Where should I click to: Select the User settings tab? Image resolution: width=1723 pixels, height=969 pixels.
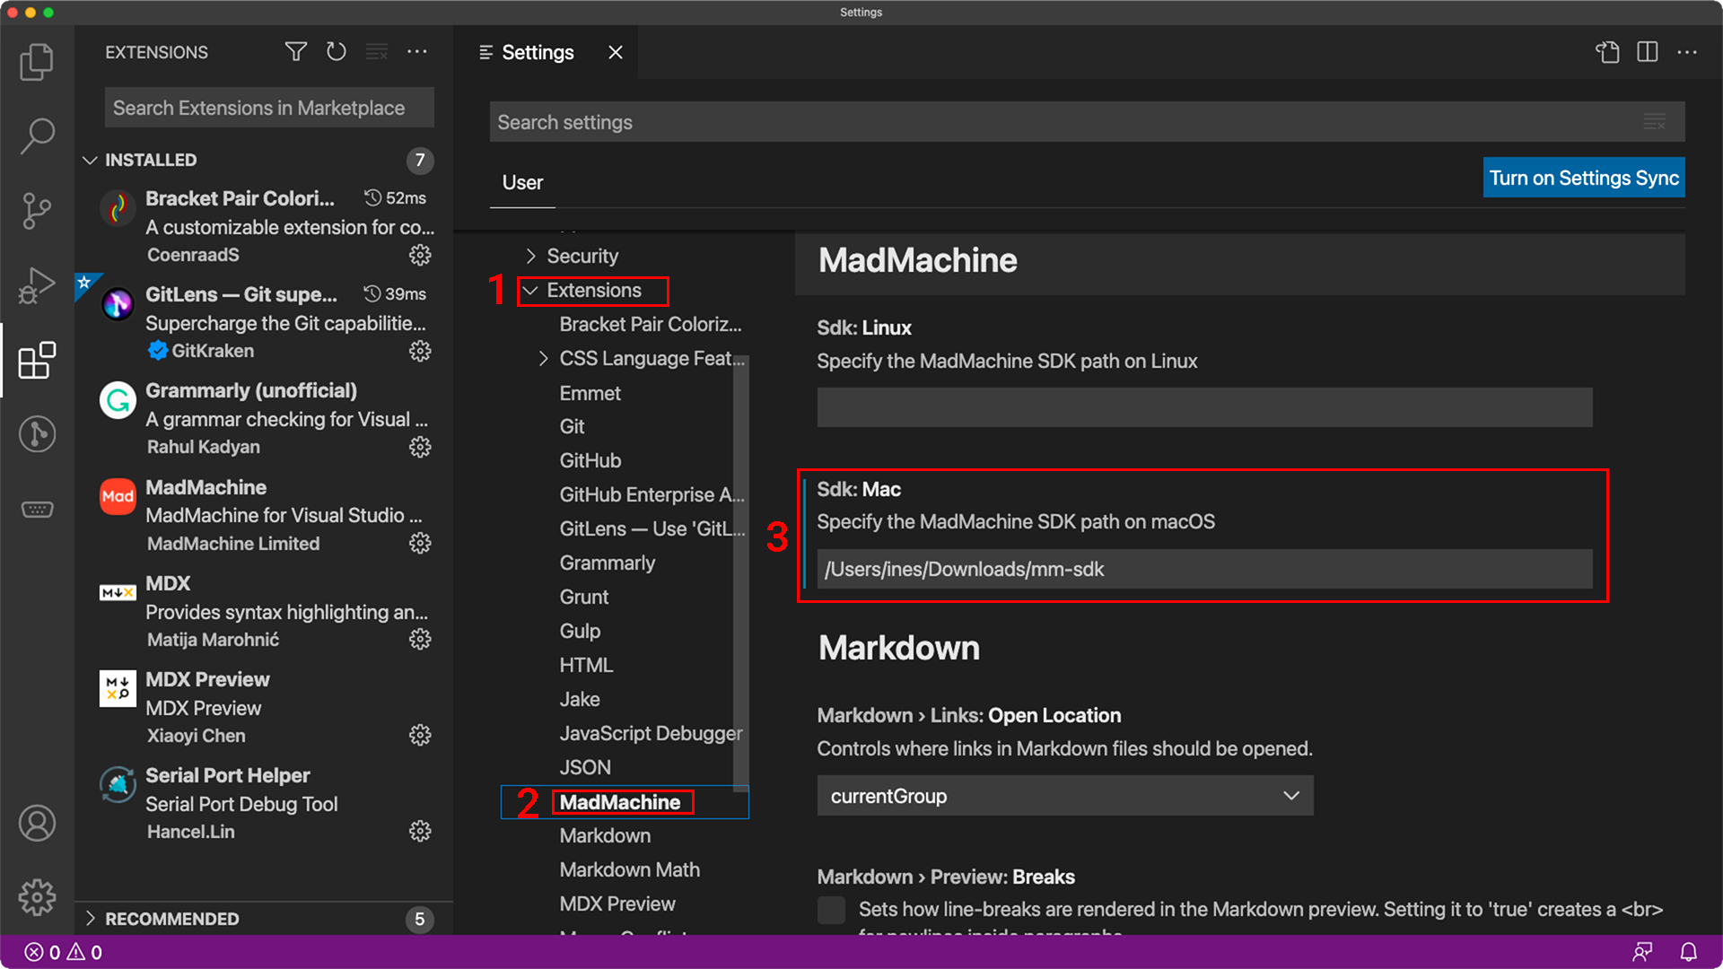click(x=522, y=182)
